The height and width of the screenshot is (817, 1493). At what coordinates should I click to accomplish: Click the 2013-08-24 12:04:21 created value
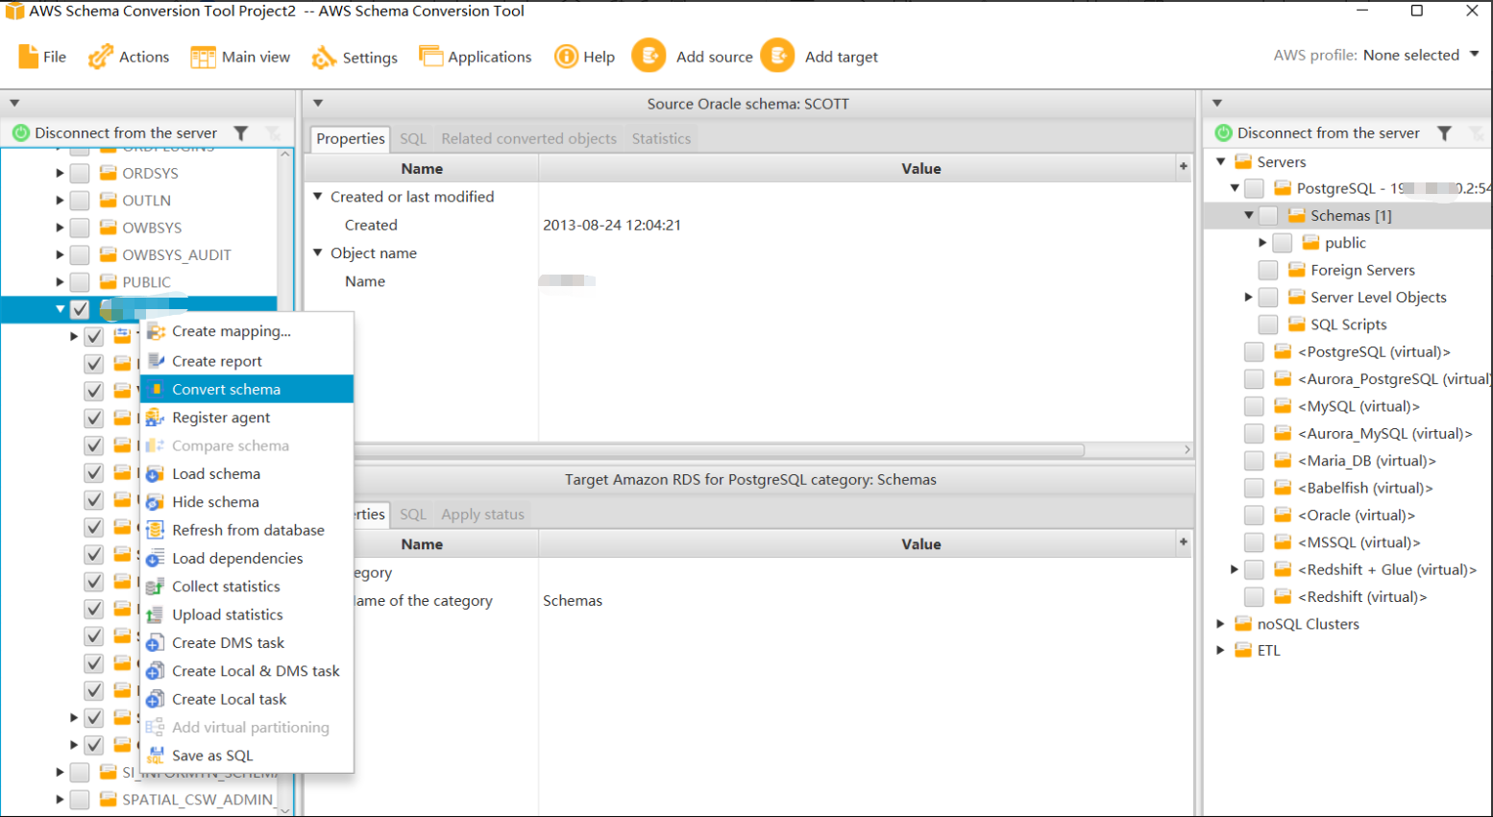coord(612,225)
